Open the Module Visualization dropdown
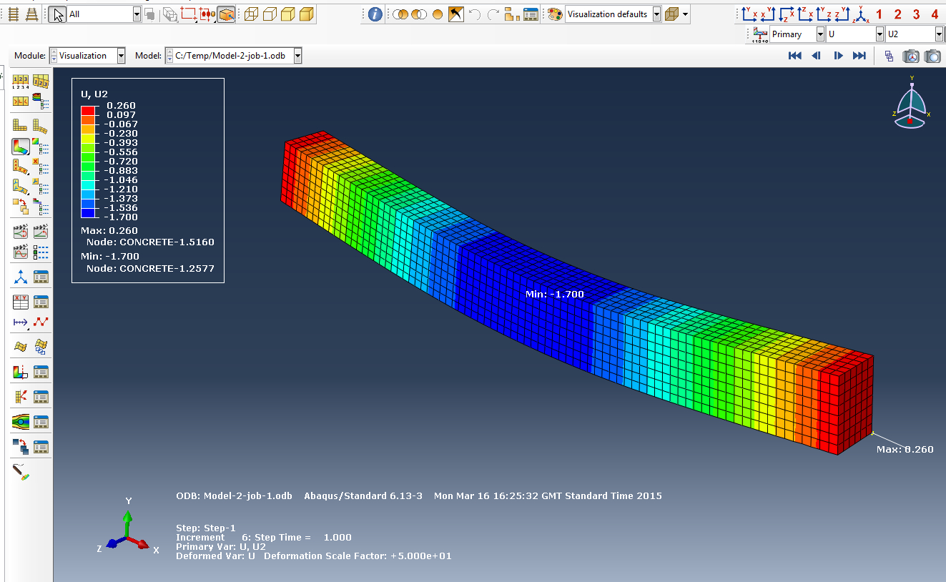This screenshot has height=582, width=946. (x=121, y=56)
